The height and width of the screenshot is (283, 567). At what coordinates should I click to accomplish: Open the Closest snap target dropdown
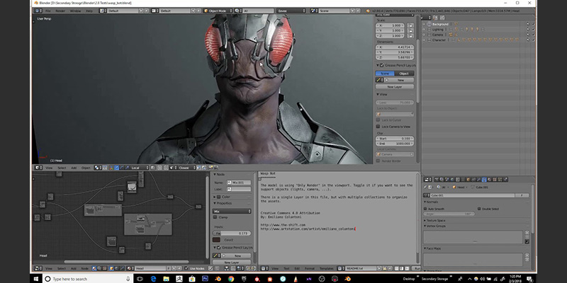point(186,168)
